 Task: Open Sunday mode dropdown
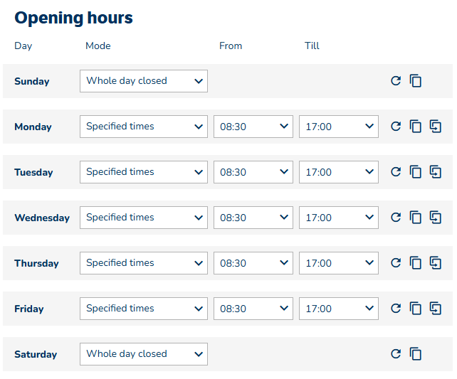click(143, 81)
